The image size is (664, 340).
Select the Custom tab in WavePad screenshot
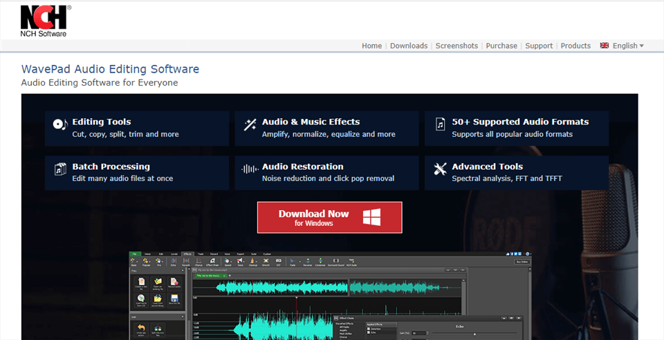267,254
